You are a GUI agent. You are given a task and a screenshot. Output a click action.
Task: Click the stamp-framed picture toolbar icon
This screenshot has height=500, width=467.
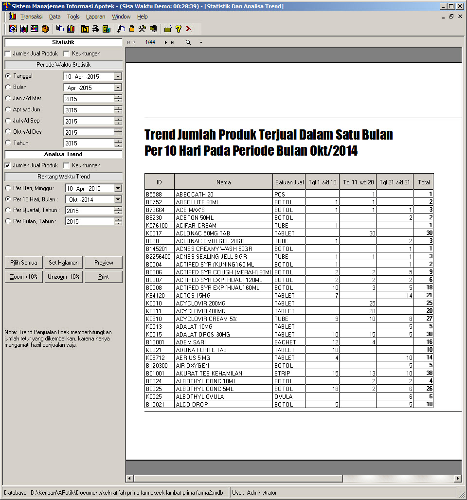coord(24,29)
